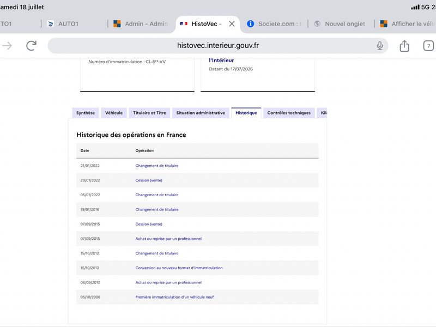This screenshot has width=436, height=327.
Task: Open the Véhicule tab
Action: click(114, 113)
